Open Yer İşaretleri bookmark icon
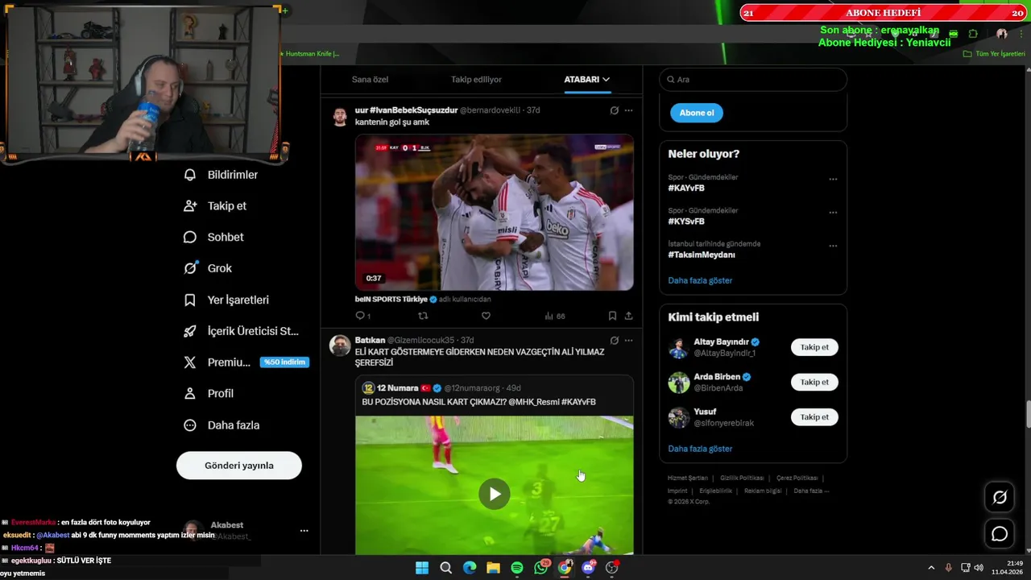Screen dimensions: 1031x580 pos(190,300)
